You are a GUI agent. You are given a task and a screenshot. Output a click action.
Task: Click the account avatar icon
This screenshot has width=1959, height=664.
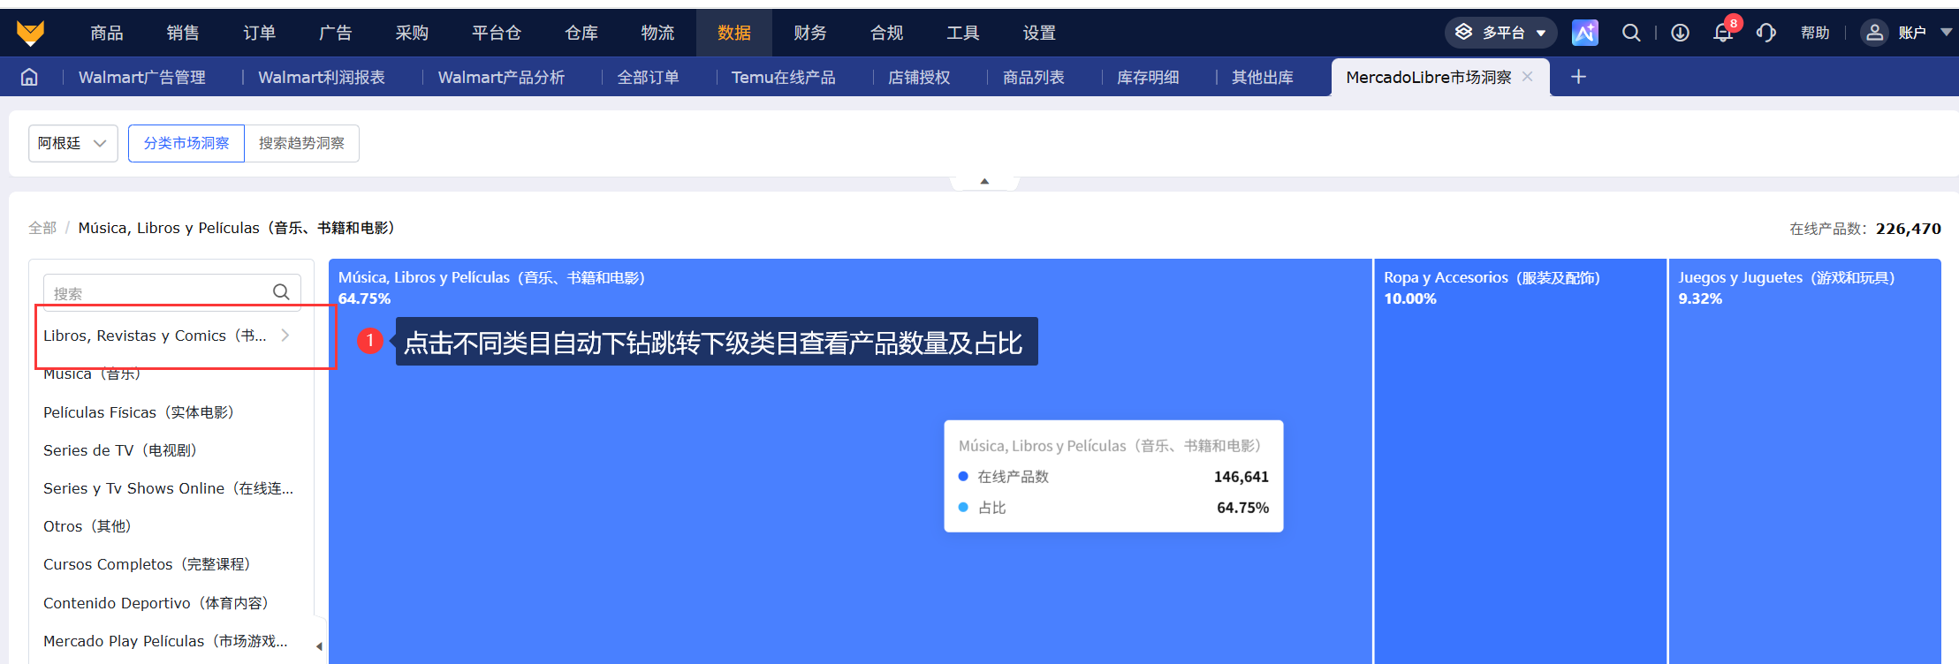tap(1874, 33)
